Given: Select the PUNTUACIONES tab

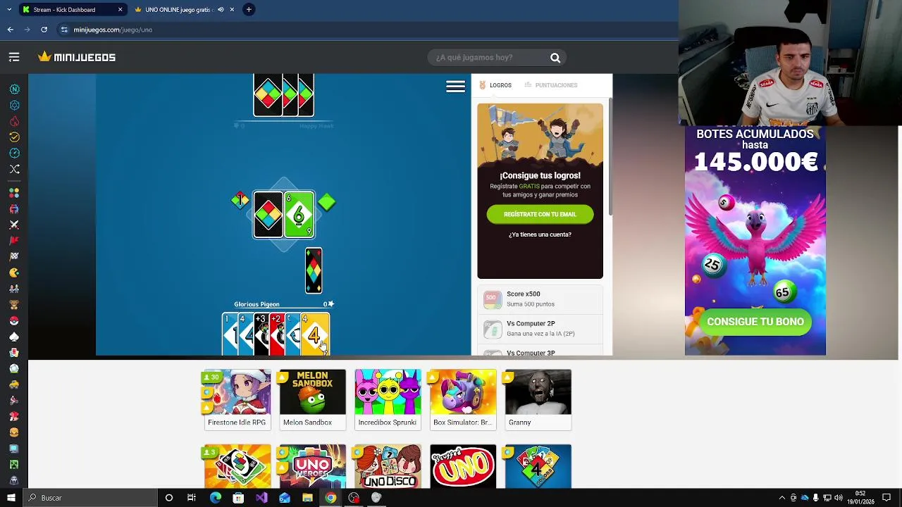Looking at the screenshot, I should [x=551, y=85].
